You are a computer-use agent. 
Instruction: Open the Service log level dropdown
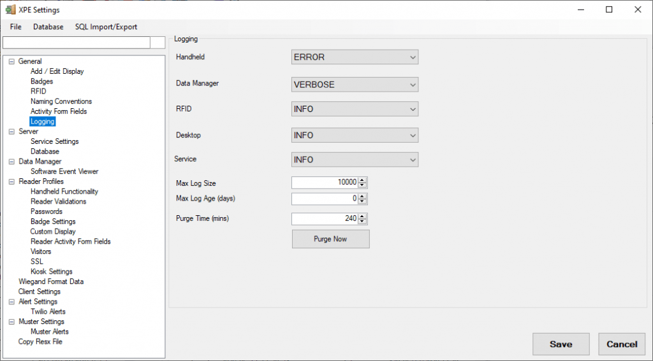(355, 160)
